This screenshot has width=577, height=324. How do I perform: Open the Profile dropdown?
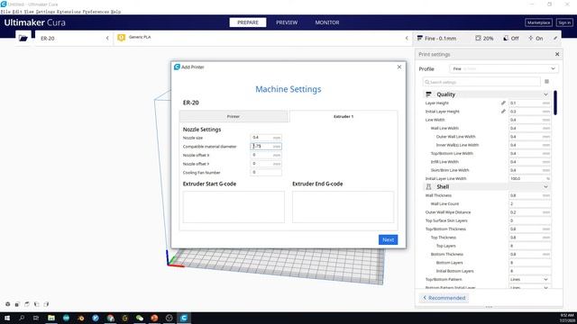coord(504,68)
